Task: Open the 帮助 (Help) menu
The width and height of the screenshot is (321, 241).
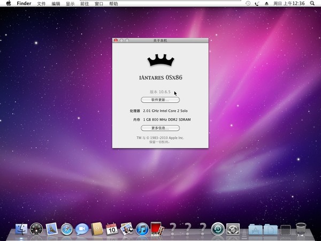Action: click(113, 3)
